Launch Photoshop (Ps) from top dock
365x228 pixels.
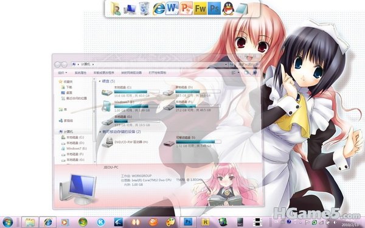214,9
